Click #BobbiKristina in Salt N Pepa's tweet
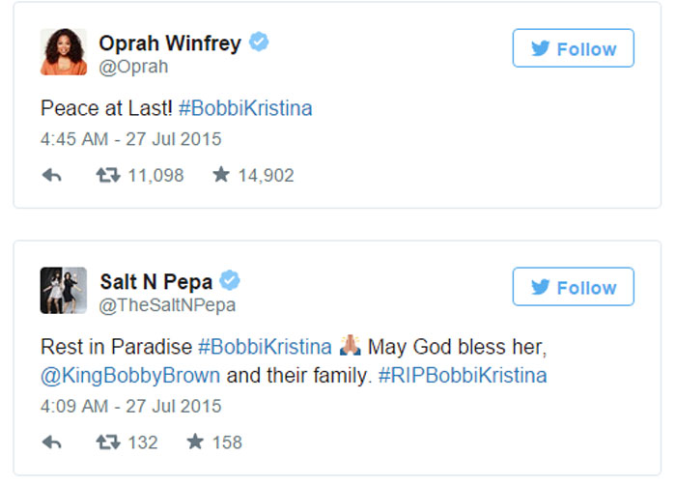Screen dimensions: 676x485 tap(265, 347)
